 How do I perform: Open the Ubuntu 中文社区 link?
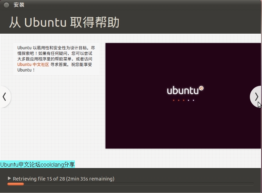(33, 65)
